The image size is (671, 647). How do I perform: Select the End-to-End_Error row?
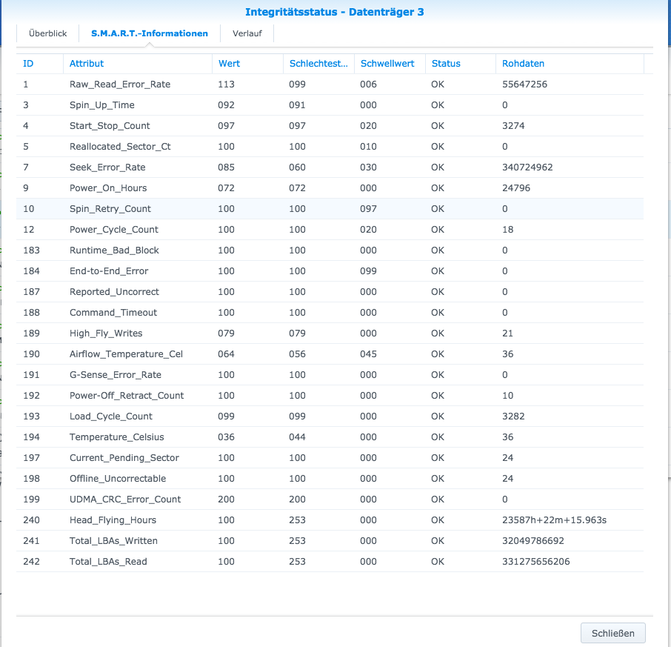[x=330, y=271]
